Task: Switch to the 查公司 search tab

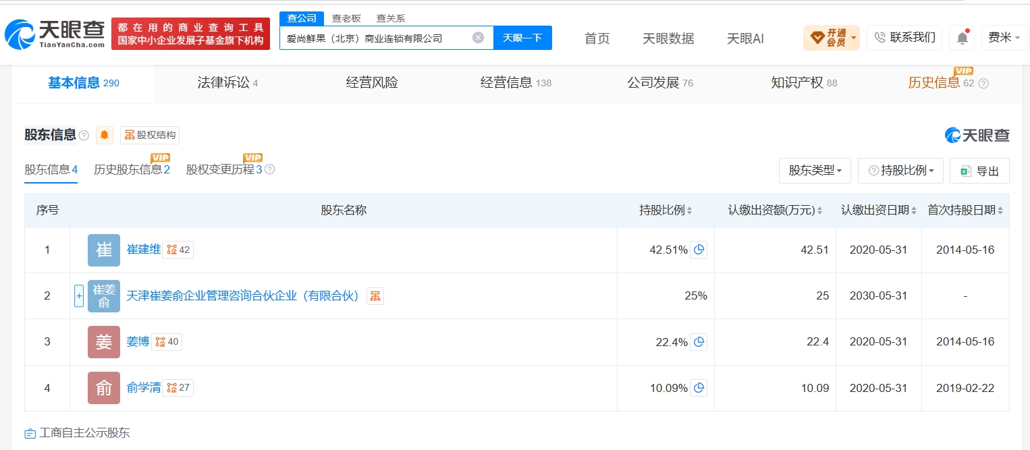Action: (x=302, y=18)
